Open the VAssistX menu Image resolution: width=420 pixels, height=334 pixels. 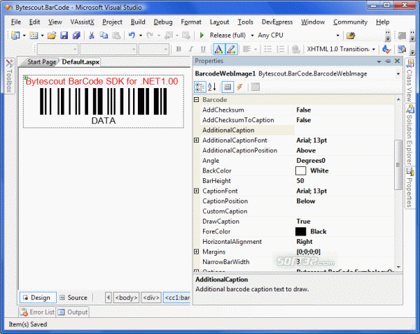coord(82,22)
